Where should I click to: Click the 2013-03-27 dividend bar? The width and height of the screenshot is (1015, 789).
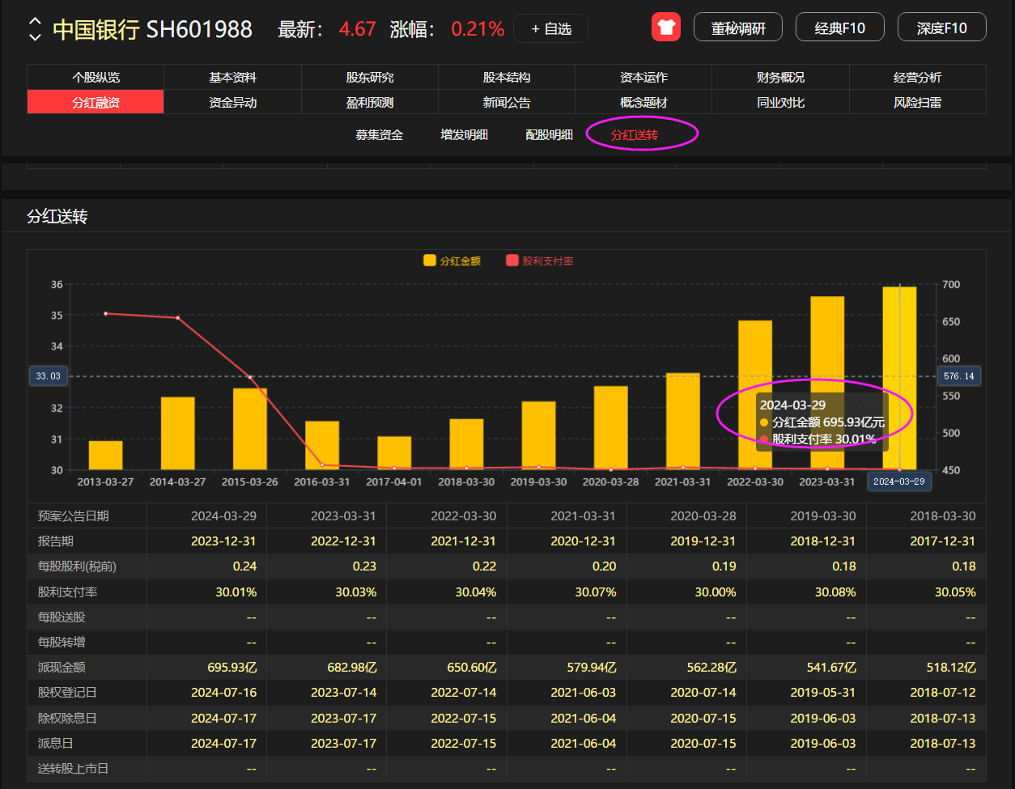point(105,455)
